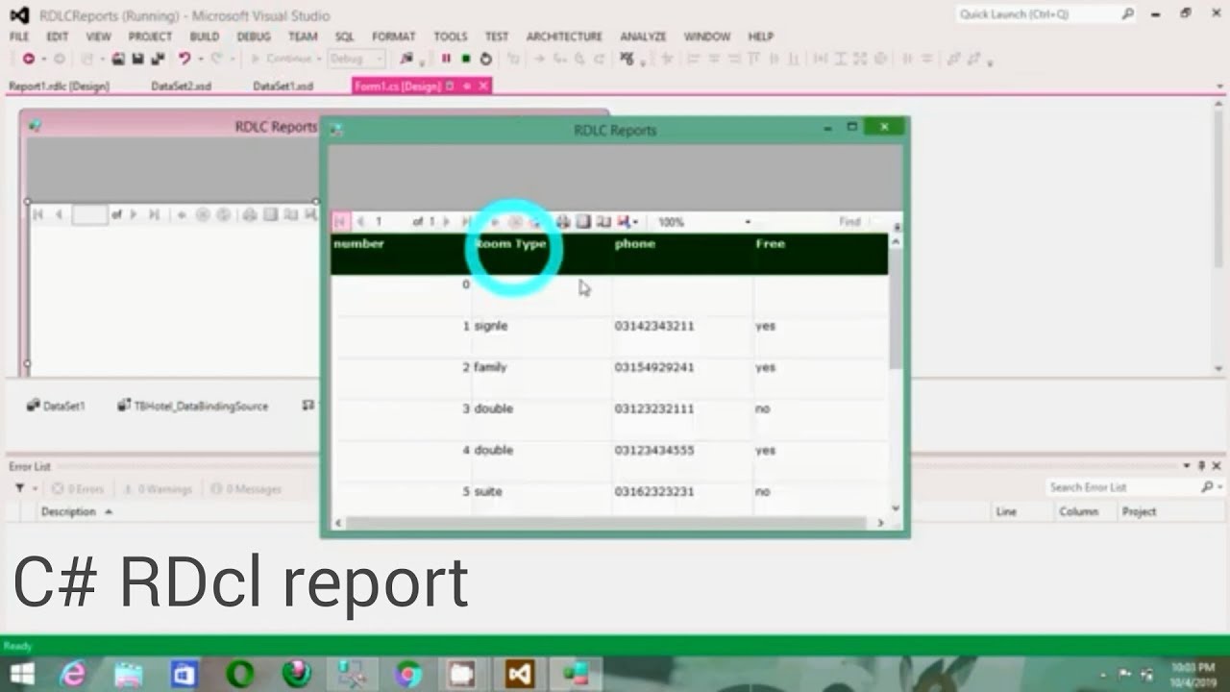Image resolution: width=1230 pixels, height=692 pixels.
Task: Toggle the 0 Messages filter
Action: 246,488
